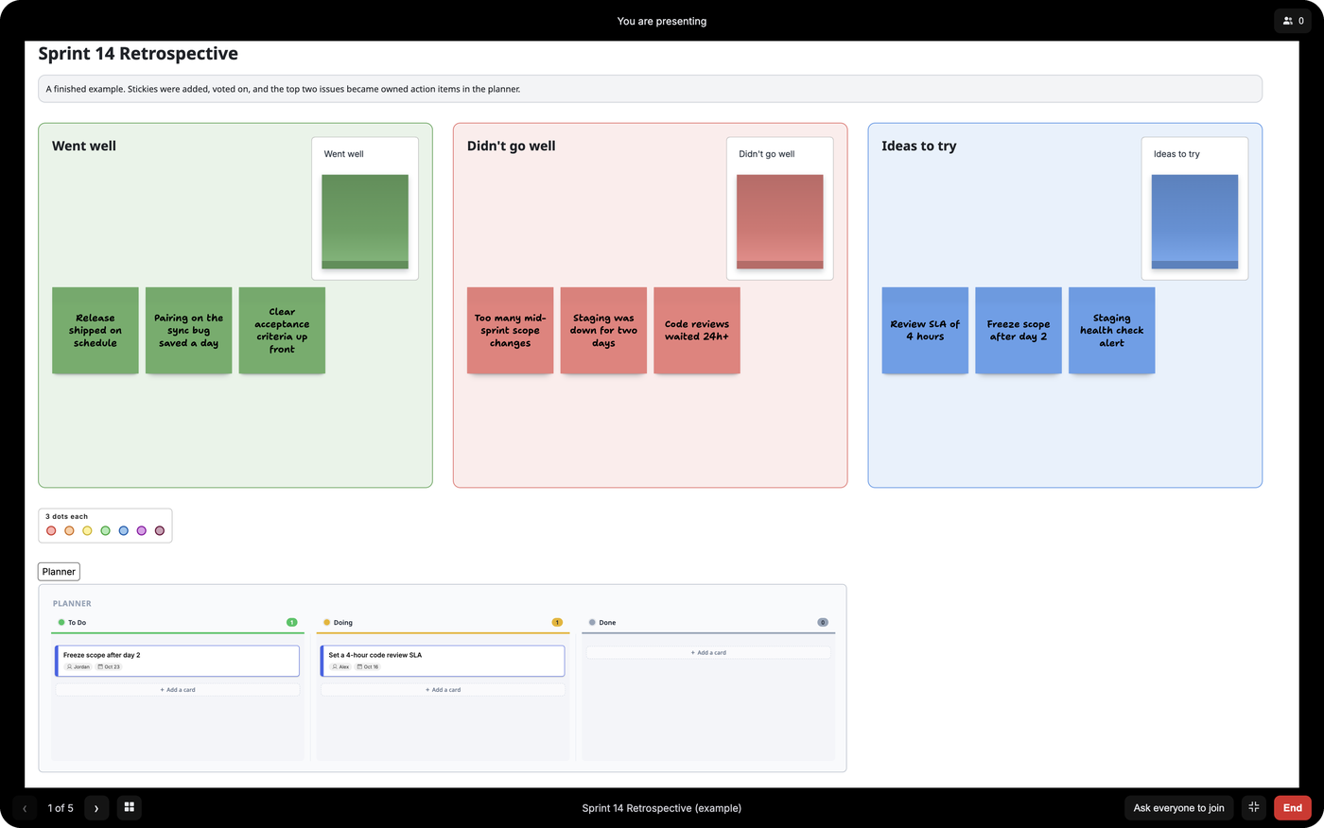Select the 'Release shipped on schedule' sticky

click(x=96, y=331)
